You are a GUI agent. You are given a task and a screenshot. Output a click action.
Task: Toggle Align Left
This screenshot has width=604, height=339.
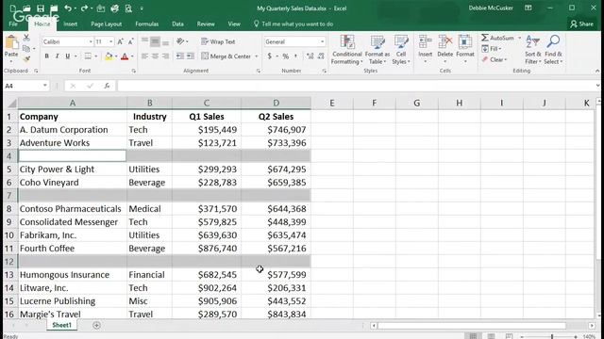click(144, 56)
